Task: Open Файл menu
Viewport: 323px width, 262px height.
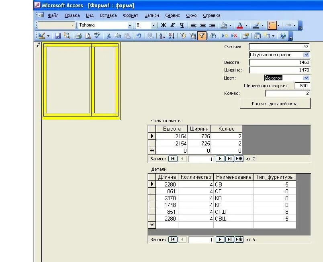Action: (x=53, y=15)
